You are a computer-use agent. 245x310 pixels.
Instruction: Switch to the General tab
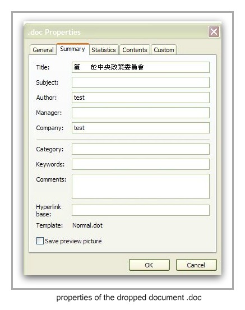point(43,50)
